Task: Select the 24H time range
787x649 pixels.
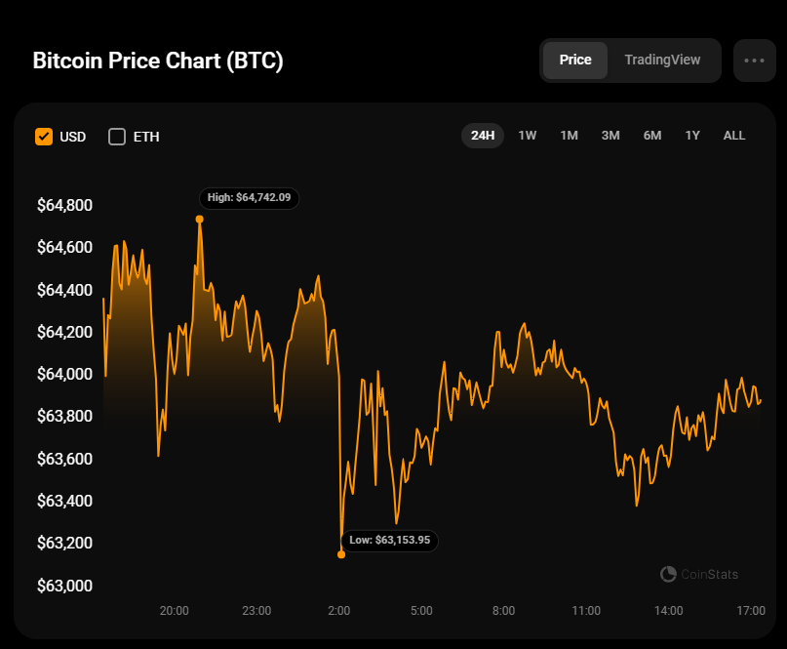Action: (x=483, y=136)
